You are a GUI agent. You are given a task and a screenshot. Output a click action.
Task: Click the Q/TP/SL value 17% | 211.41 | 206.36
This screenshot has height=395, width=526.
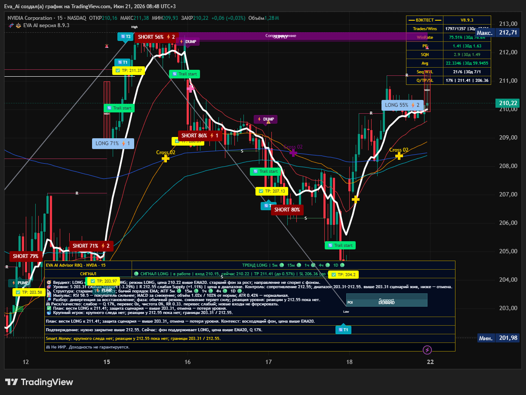[467, 80]
